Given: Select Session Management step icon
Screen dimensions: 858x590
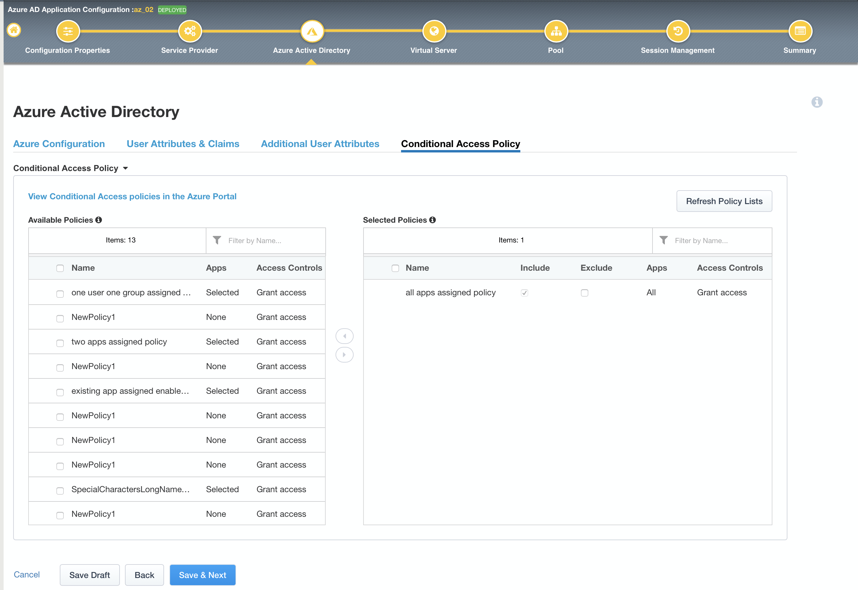Looking at the screenshot, I should click(x=677, y=32).
